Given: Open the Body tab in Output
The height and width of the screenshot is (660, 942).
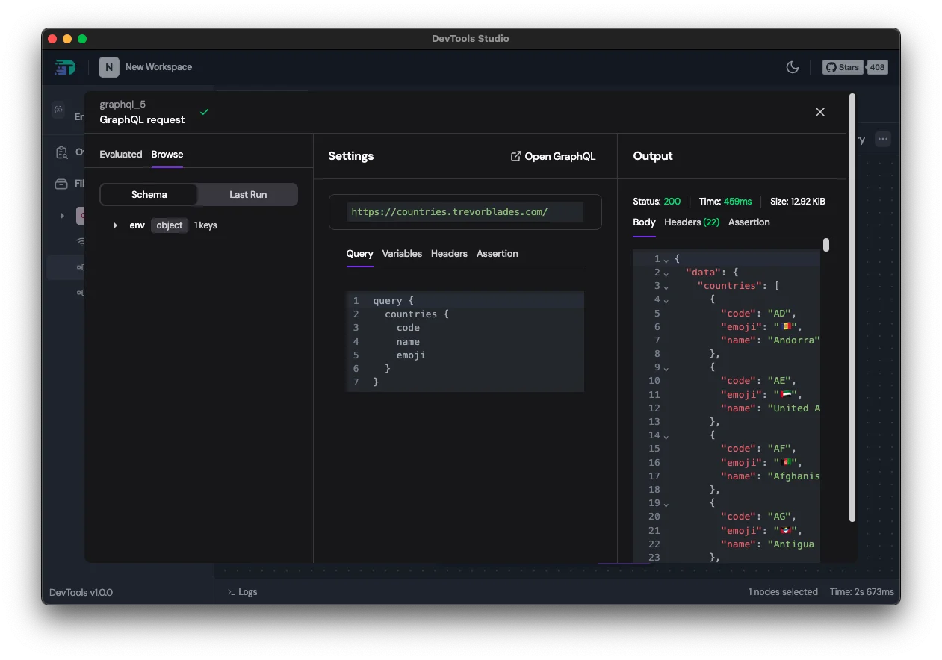Looking at the screenshot, I should point(644,222).
